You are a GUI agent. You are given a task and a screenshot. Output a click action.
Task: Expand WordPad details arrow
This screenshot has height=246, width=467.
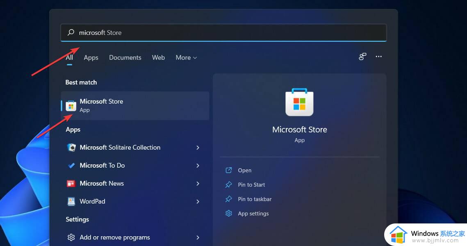click(198, 202)
